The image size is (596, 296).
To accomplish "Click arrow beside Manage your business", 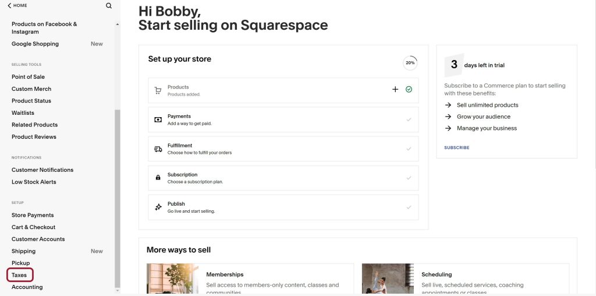I will tap(449, 128).
